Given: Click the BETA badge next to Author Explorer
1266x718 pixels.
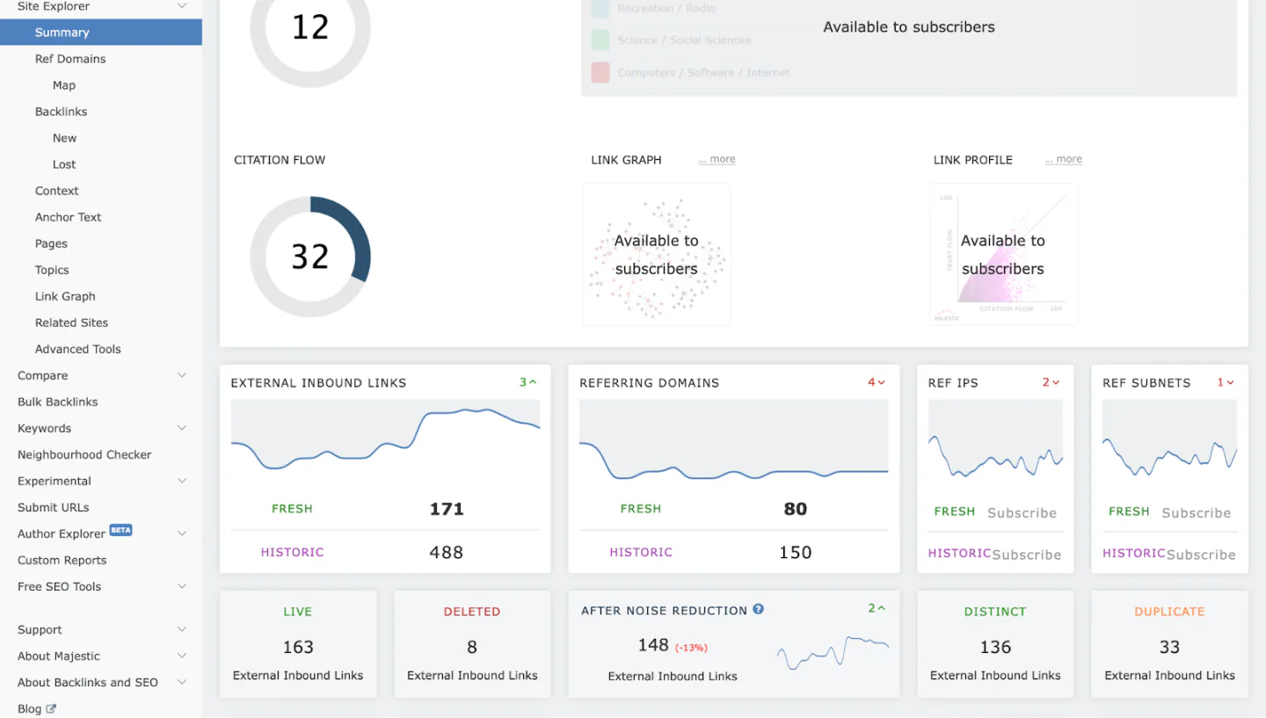Looking at the screenshot, I should [x=120, y=530].
